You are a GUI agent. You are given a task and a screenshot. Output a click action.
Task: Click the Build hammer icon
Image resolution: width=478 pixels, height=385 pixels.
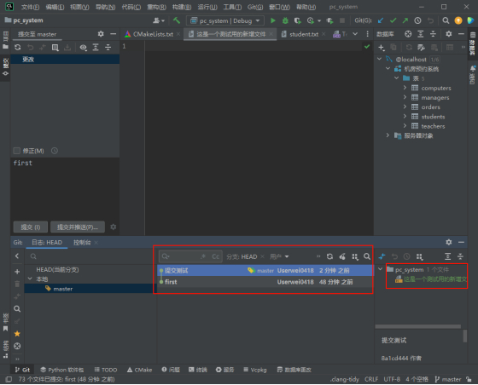(177, 20)
